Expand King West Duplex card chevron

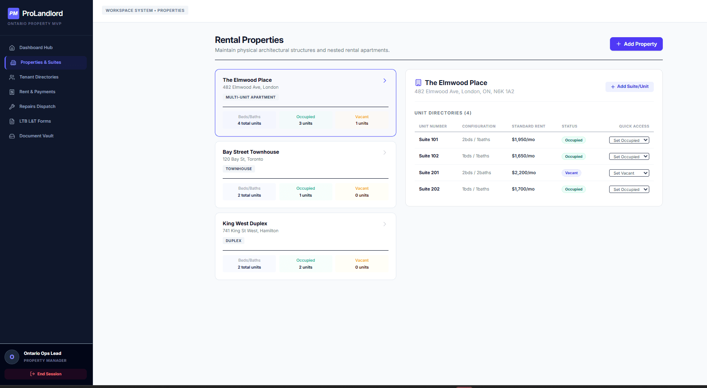[385, 224]
